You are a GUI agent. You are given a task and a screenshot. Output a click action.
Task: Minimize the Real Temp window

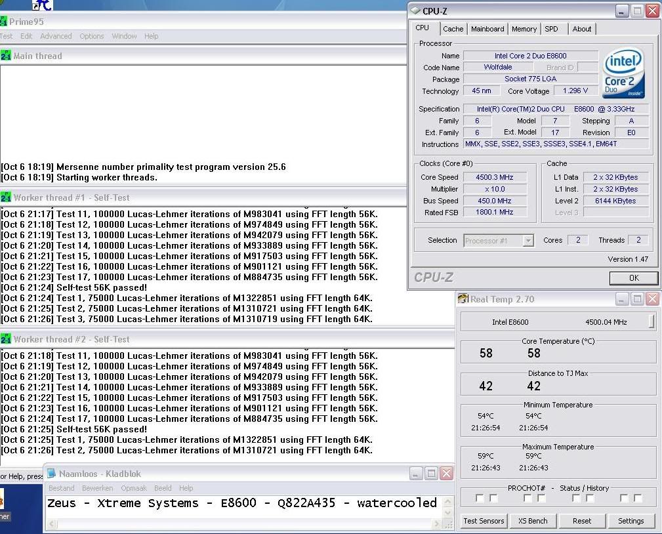tap(621, 299)
